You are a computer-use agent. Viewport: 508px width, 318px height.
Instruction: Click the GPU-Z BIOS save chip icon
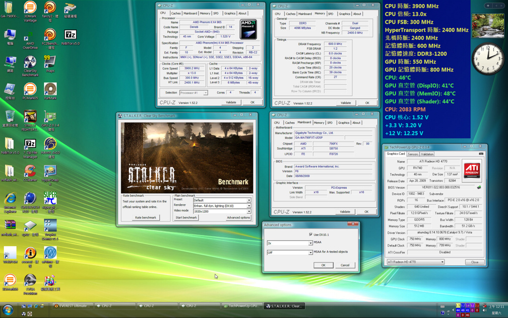[x=479, y=187]
